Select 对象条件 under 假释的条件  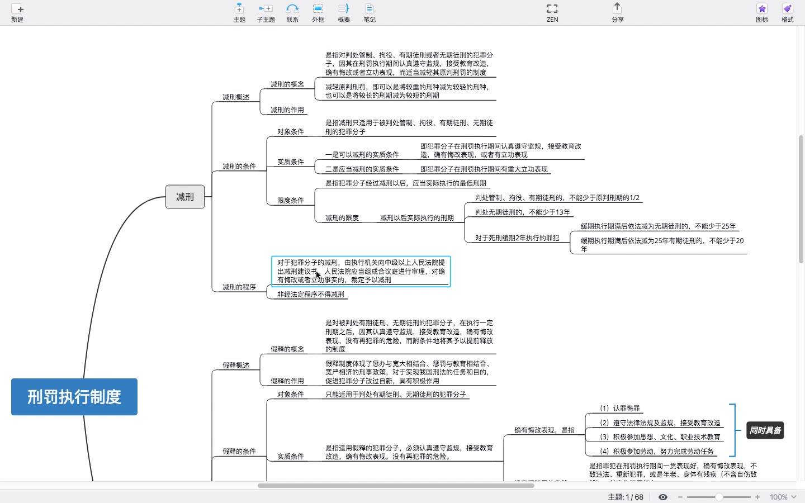[x=291, y=395]
